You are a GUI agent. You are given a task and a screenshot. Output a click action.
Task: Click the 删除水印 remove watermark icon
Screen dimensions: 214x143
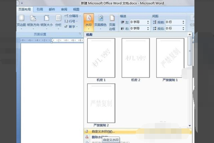[87, 137]
